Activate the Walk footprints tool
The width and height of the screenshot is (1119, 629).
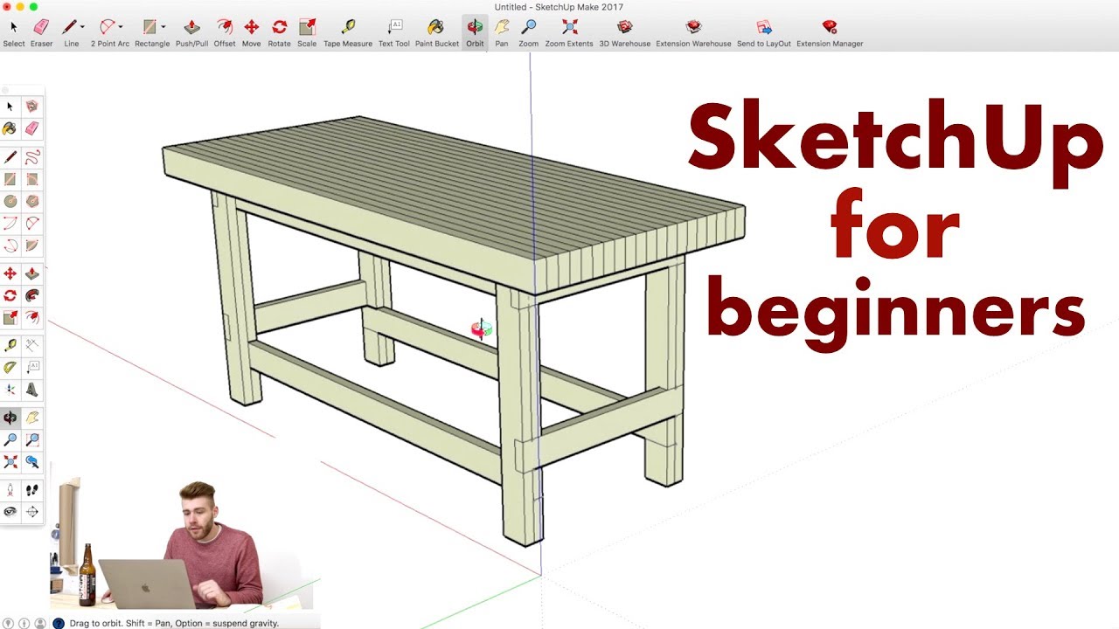point(32,490)
